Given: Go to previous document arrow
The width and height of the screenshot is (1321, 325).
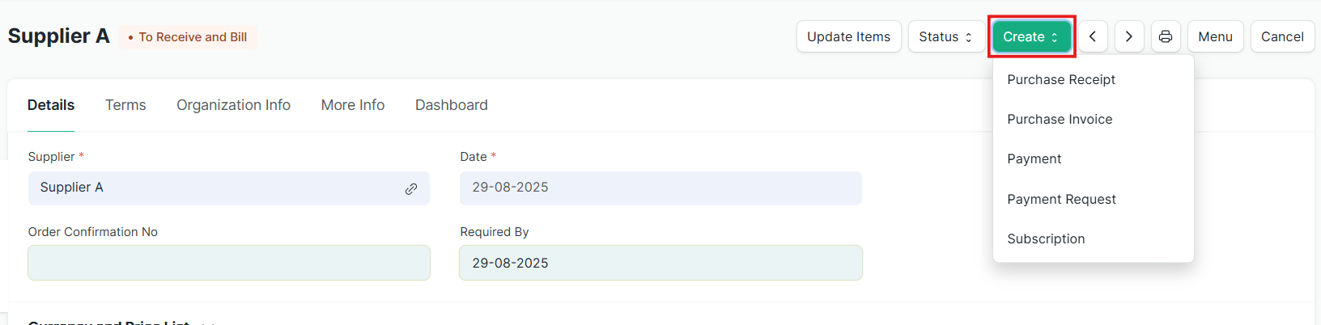Looking at the screenshot, I should coord(1093,36).
